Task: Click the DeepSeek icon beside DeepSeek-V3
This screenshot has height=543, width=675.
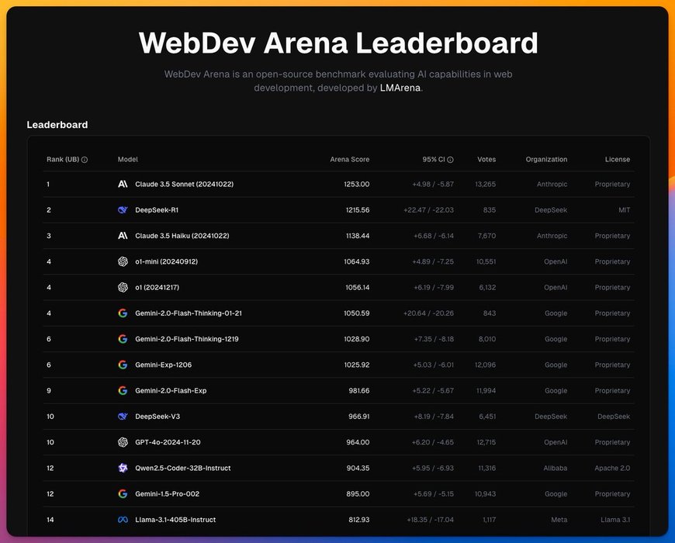Action: 123,417
